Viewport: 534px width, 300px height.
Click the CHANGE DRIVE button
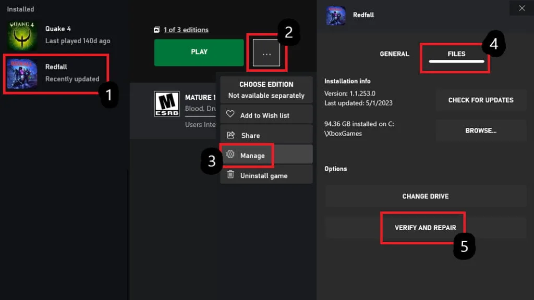pyautogui.click(x=426, y=196)
